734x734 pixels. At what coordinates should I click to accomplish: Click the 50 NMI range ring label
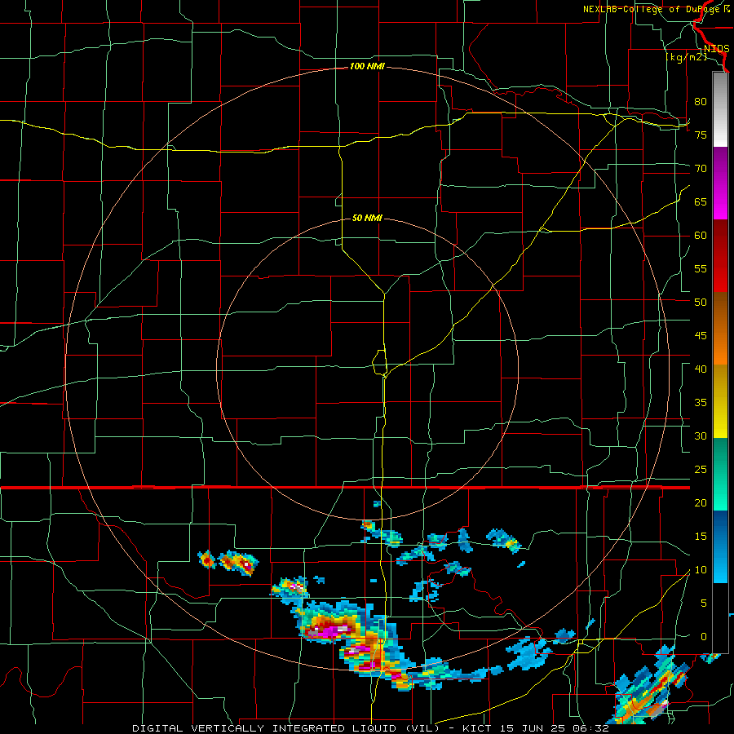(367, 218)
